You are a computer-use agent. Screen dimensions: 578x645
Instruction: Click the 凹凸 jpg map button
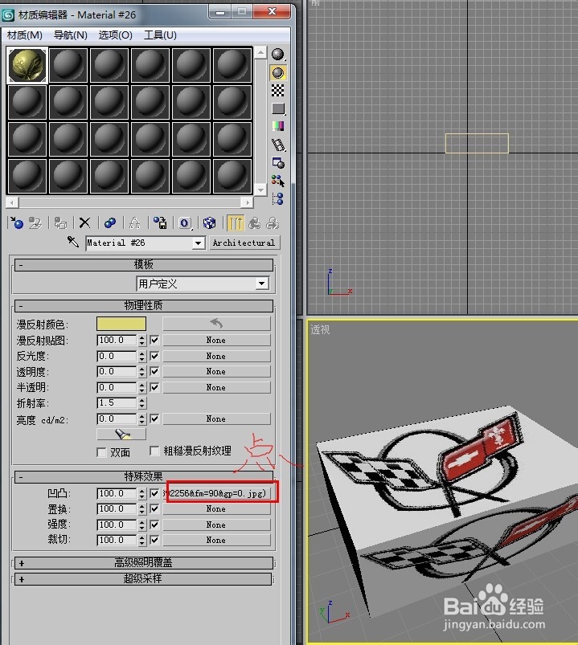click(x=216, y=493)
